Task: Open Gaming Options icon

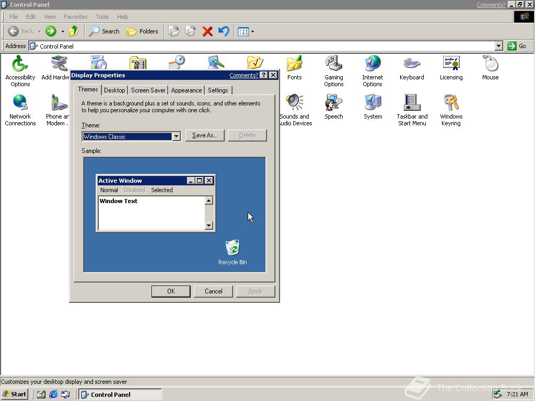Action: (333, 71)
